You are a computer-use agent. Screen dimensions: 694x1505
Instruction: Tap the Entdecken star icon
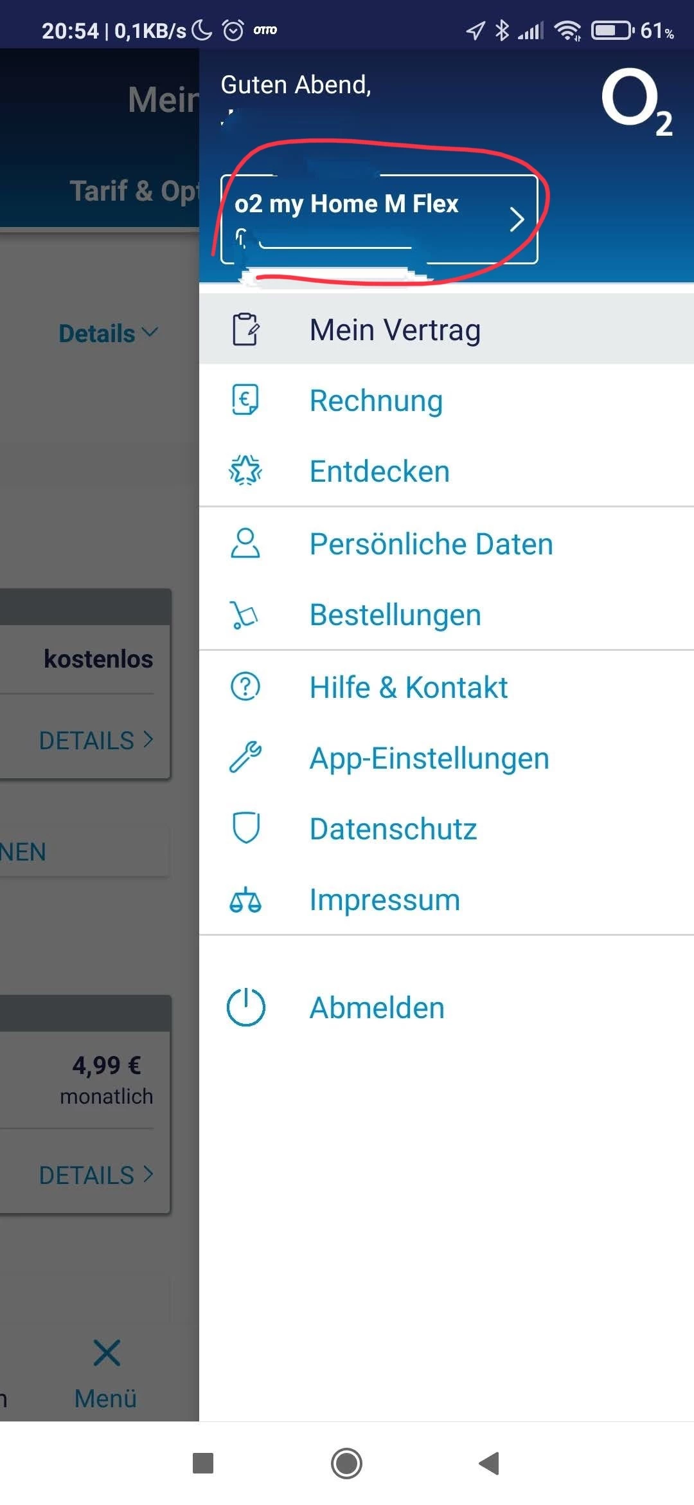click(x=245, y=471)
